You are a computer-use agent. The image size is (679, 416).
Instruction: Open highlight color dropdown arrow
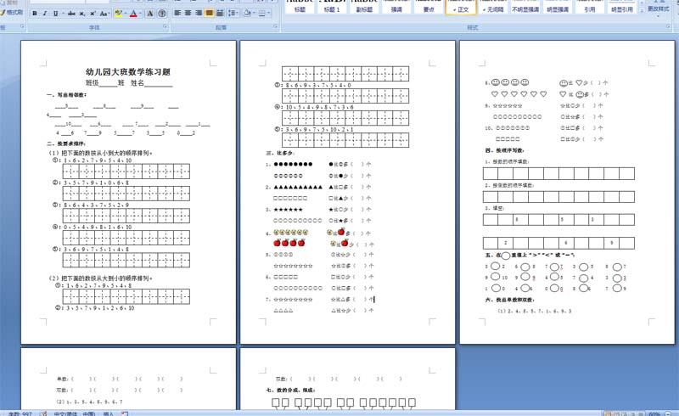tap(124, 14)
